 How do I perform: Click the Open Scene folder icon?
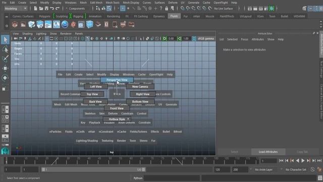click(x=41, y=9)
